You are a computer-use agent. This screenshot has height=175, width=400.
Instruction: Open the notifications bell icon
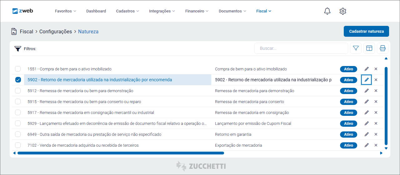pyautogui.click(x=327, y=11)
